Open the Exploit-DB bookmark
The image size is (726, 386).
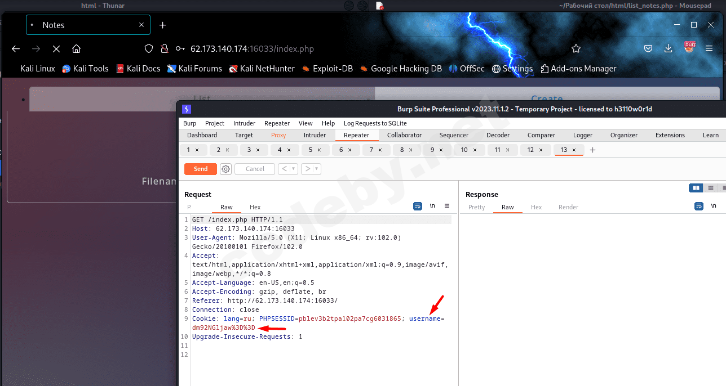(332, 69)
